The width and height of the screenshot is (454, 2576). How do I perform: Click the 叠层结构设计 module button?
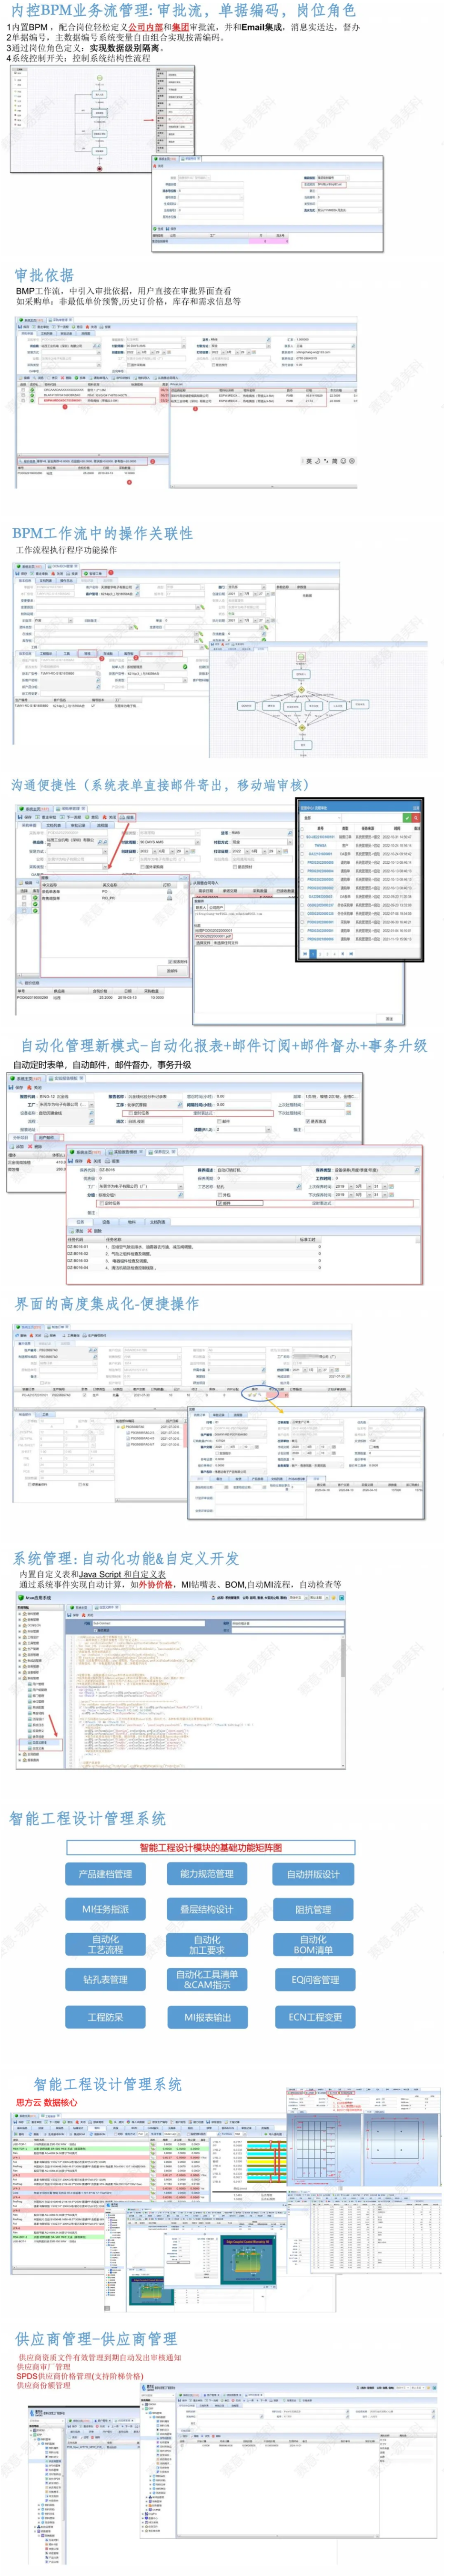click(x=207, y=1909)
